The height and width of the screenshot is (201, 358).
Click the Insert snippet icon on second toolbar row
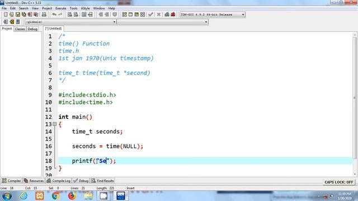pos(6,22)
